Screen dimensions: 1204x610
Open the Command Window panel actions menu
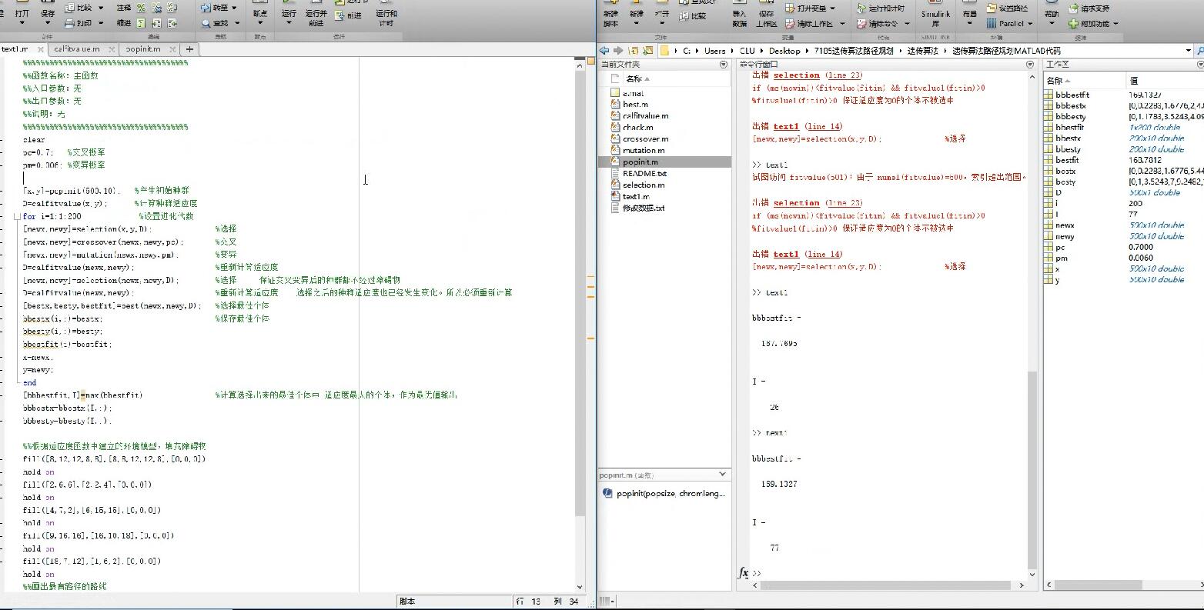1030,65
